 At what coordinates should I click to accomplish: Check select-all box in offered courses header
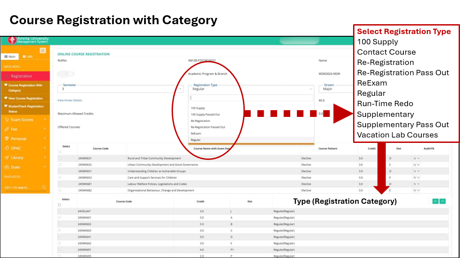point(60,152)
